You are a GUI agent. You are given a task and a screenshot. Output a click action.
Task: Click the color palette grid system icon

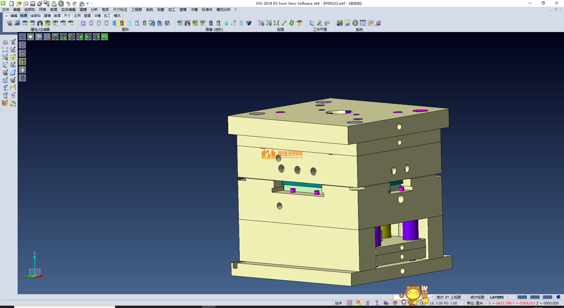tap(340, 23)
